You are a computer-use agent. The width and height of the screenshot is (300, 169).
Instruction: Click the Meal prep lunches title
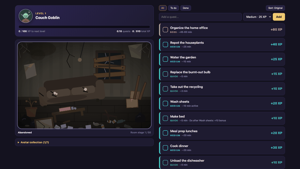pyautogui.click(x=184, y=131)
